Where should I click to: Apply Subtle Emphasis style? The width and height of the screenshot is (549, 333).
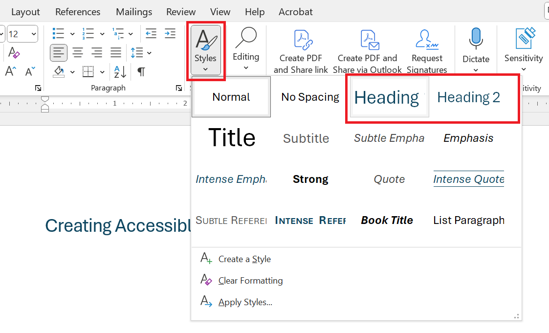pyautogui.click(x=389, y=138)
